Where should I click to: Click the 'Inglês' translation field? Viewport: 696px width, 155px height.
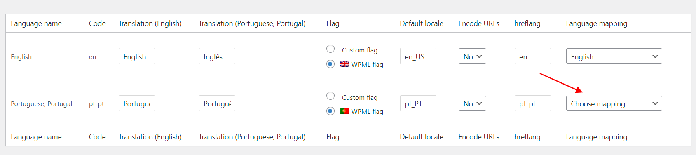click(217, 56)
